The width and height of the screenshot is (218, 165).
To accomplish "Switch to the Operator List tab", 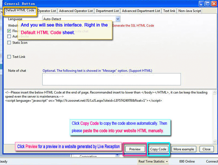I will pos(47,11).
